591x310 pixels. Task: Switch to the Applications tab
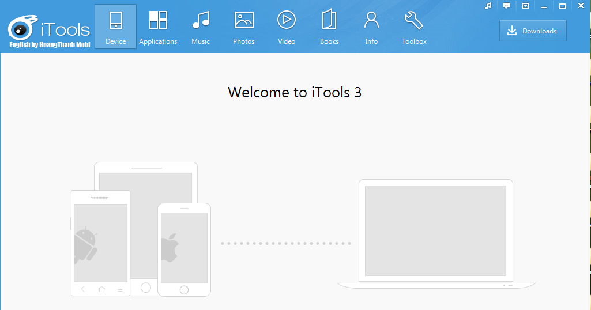pos(158,27)
